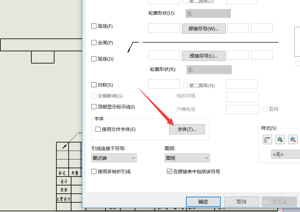
Task: Click the 焊接符号(L)... button
Action: point(204,56)
